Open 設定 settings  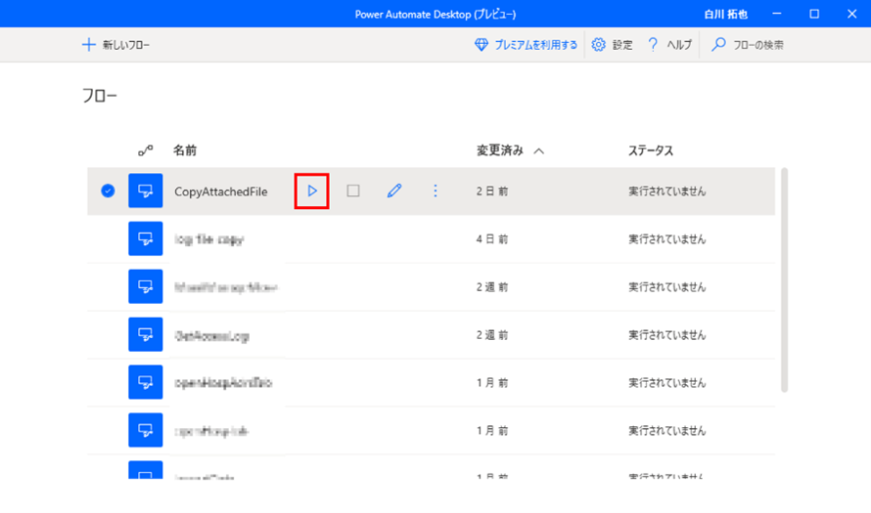tap(612, 45)
